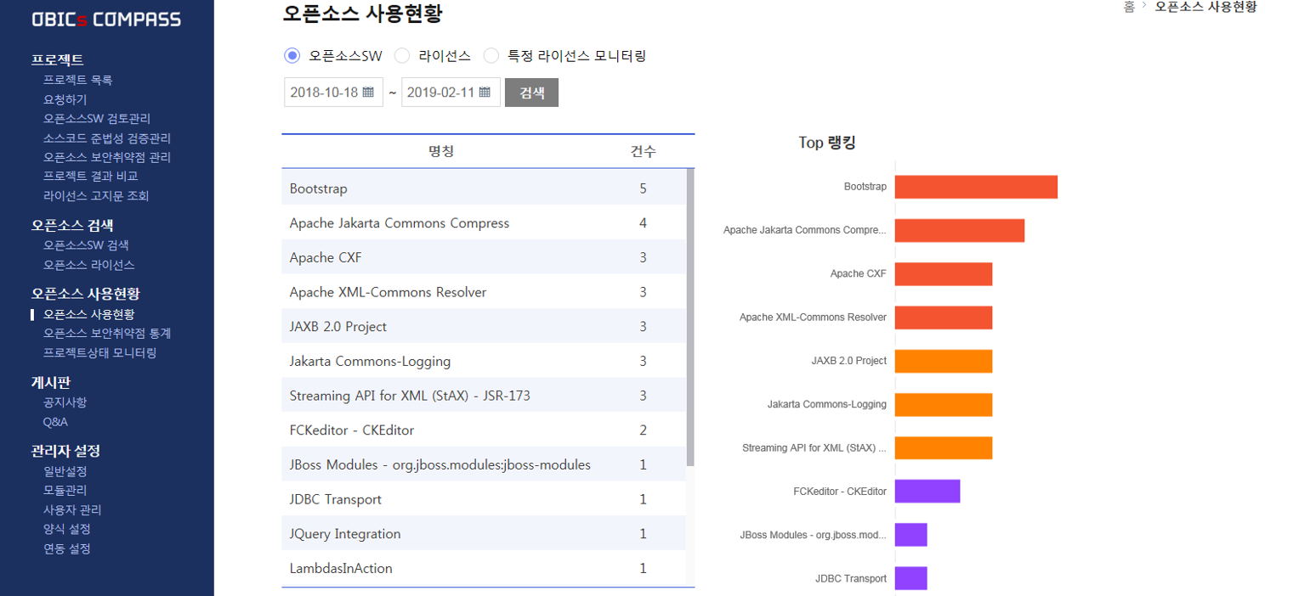Click the 관리자 설정 section heading

66,451
